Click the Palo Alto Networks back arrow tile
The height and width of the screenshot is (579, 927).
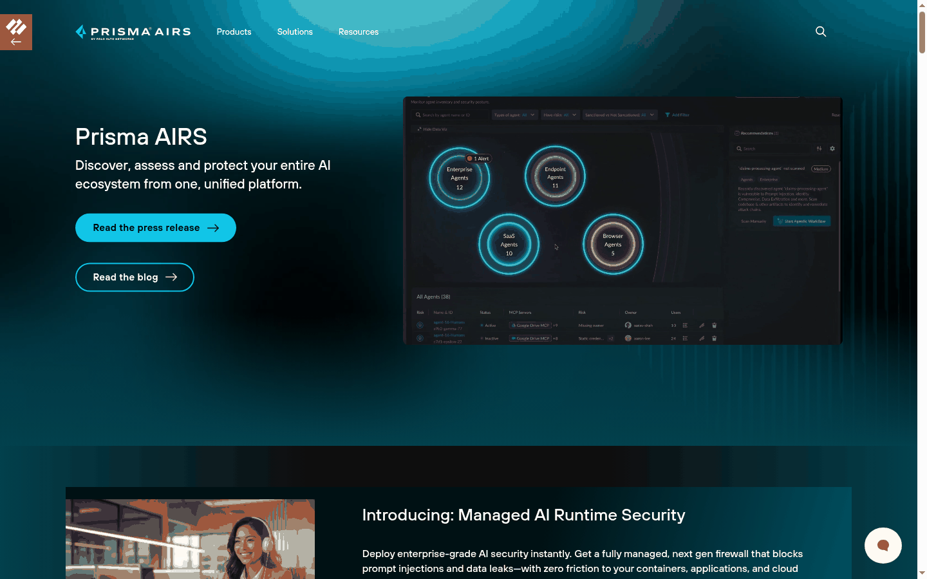[x=16, y=32]
